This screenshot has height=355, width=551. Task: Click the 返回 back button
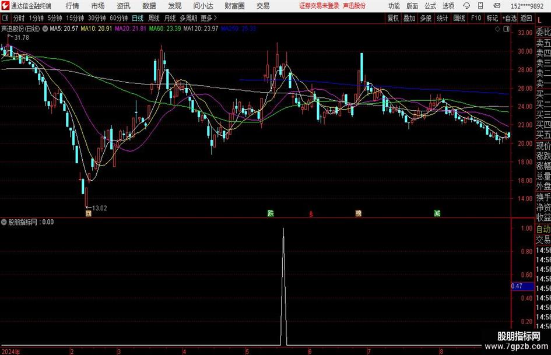click(x=526, y=18)
